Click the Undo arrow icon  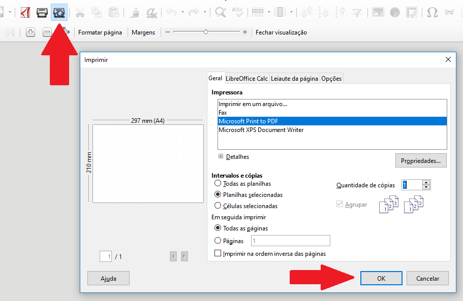pyautogui.click(x=172, y=12)
